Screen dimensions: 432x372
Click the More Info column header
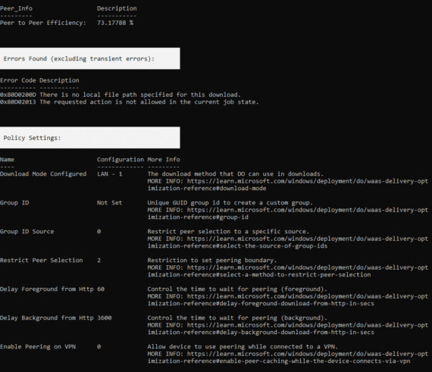pyautogui.click(x=164, y=160)
